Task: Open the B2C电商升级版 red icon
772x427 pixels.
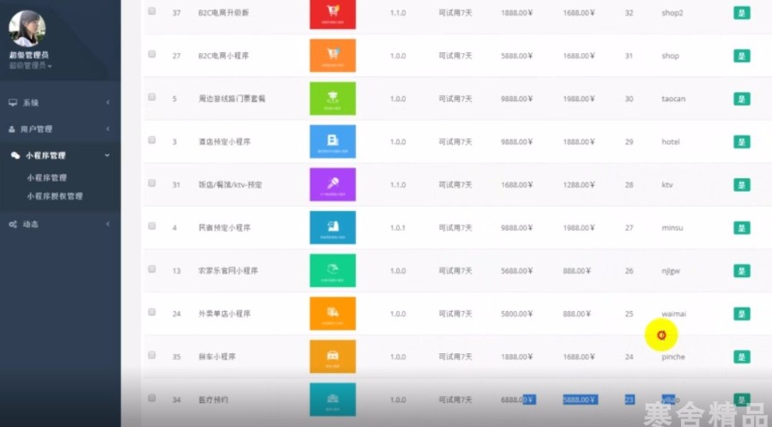Action: tap(332, 15)
